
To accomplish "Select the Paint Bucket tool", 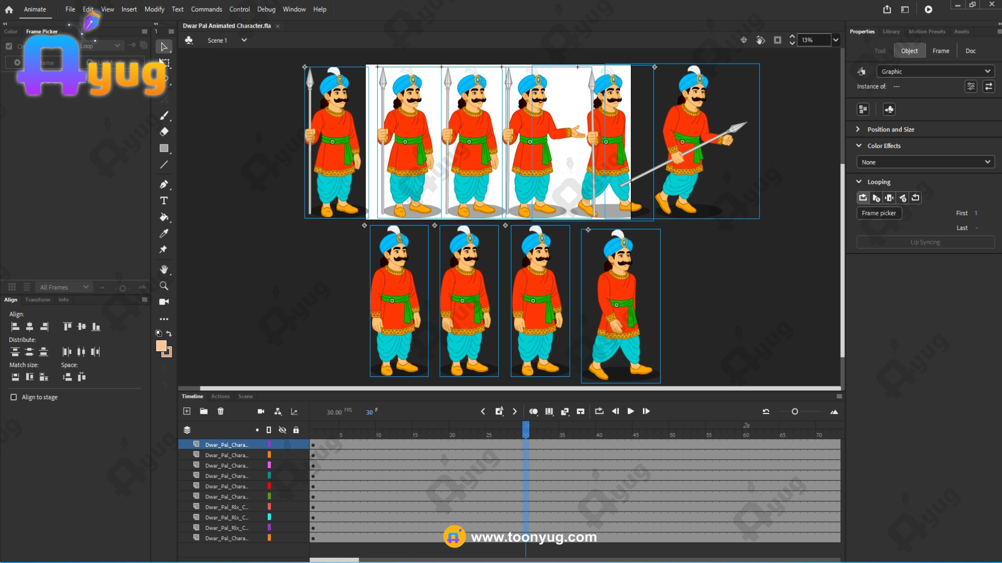I will pyautogui.click(x=164, y=217).
